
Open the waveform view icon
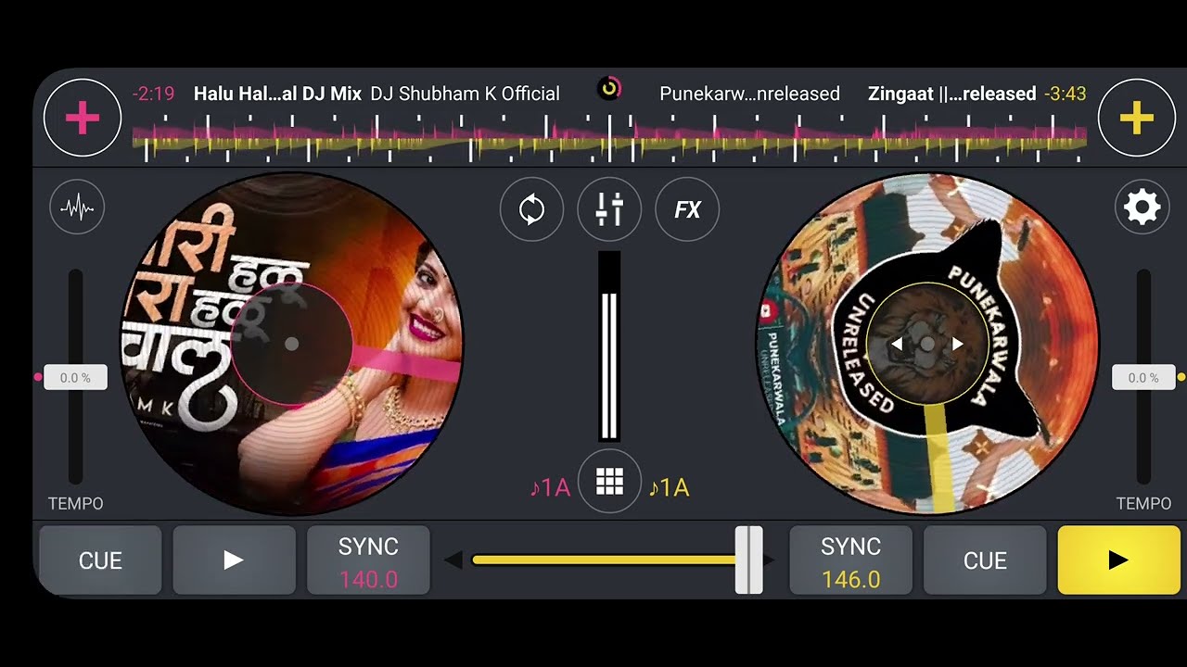click(x=77, y=208)
